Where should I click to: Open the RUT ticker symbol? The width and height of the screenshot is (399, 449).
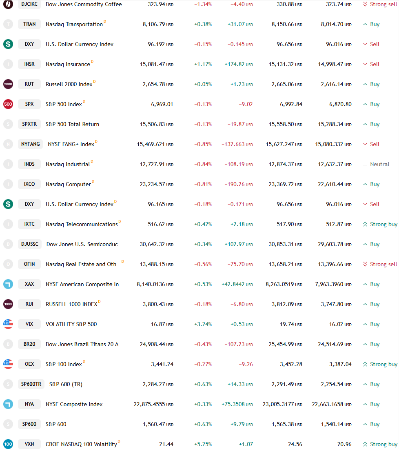[29, 84]
